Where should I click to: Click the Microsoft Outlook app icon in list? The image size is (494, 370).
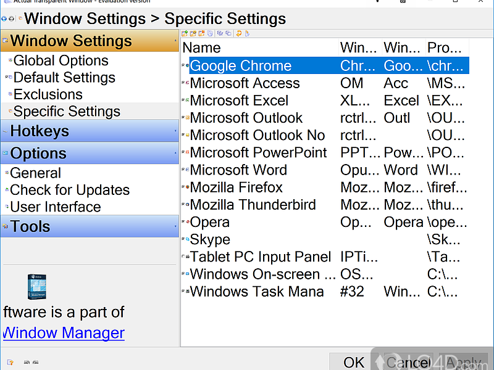pos(188,118)
